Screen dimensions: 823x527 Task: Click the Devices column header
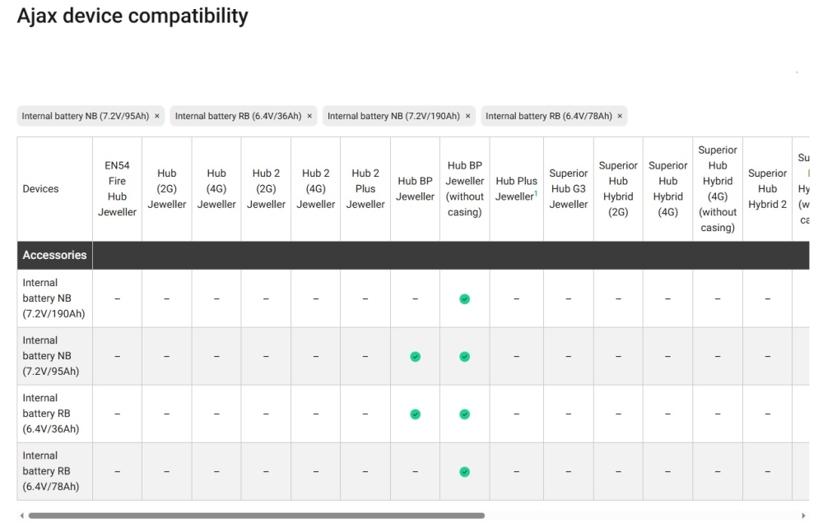pyautogui.click(x=40, y=189)
